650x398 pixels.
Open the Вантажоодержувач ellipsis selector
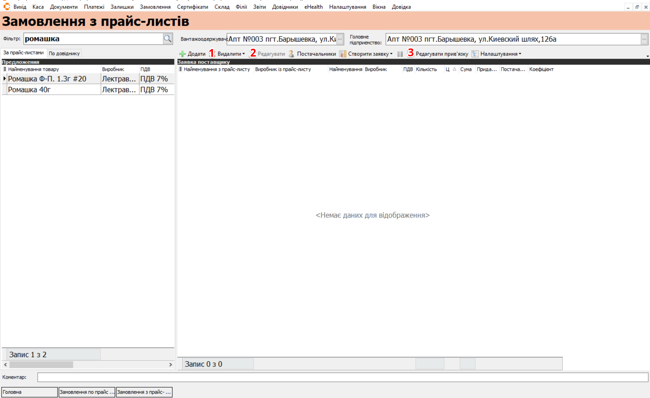pyautogui.click(x=340, y=39)
